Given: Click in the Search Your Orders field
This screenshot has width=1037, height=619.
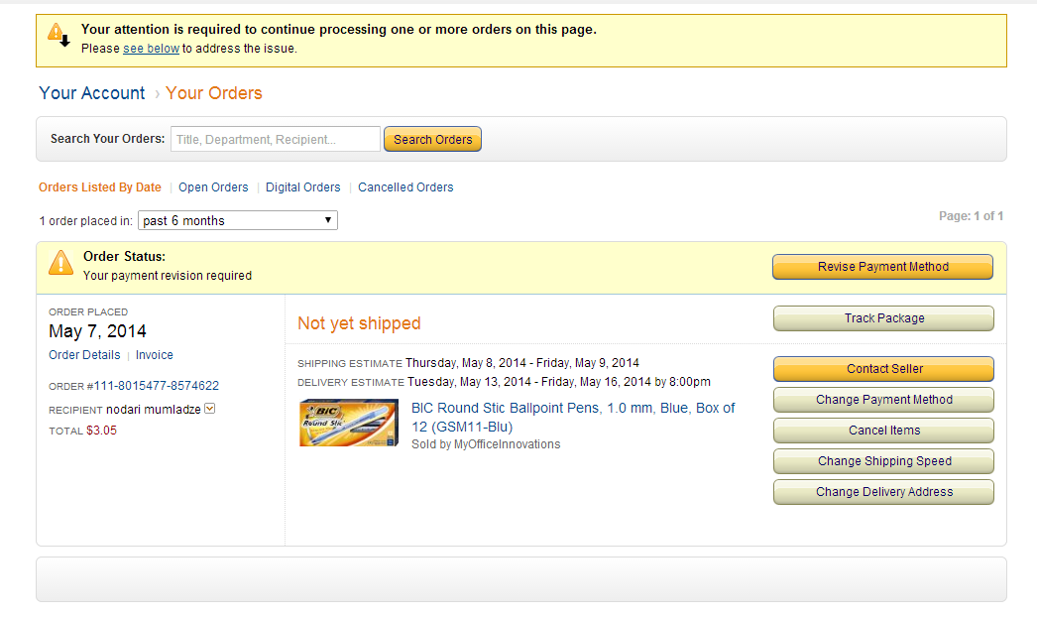Looking at the screenshot, I should coord(276,140).
